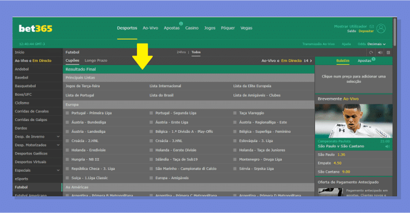
Task: Click the Oferta de Pagamento Antecipado thumbnail
Action: 331,192
